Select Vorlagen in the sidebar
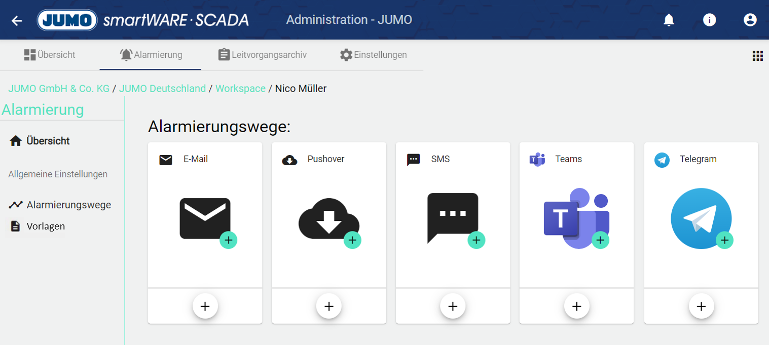The width and height of the screenshot is (769, 345). 46,226
